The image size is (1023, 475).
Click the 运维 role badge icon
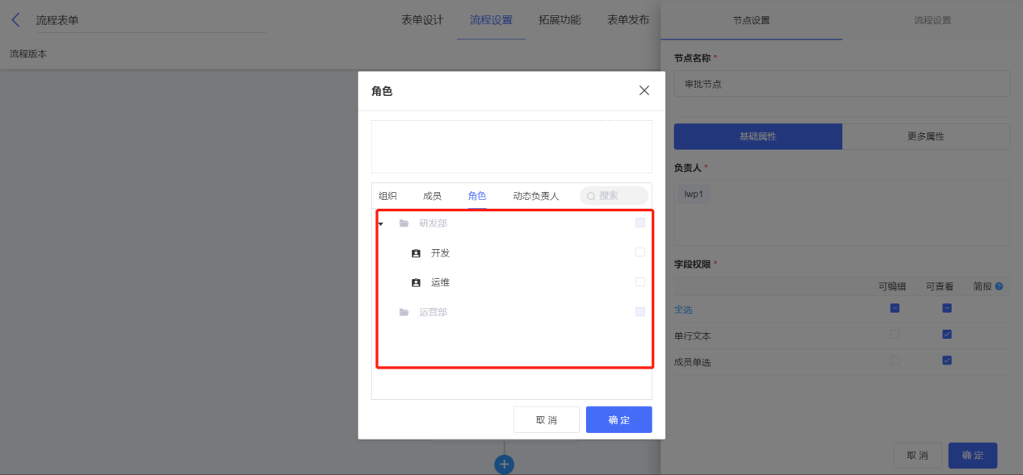(416, 283)
